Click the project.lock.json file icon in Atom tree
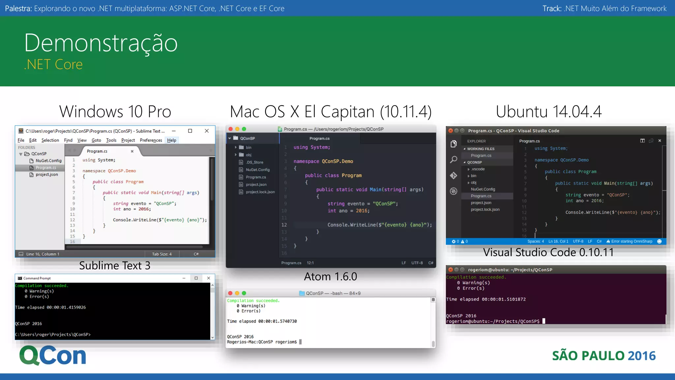 pyautogui.click(x=241, y=192)
